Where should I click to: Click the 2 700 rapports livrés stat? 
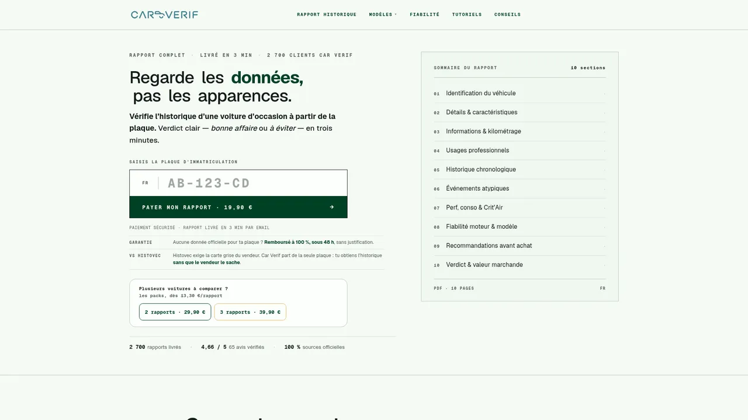pyautogui.click(x=155, y=347)
